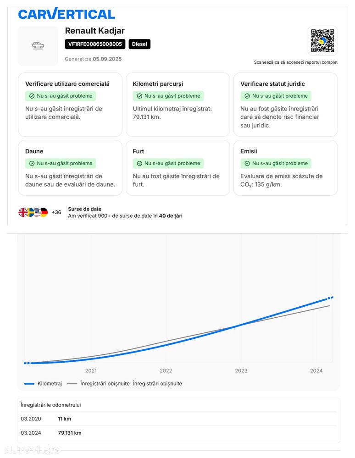Click the car placeholder icon

(x=38, y=45)
